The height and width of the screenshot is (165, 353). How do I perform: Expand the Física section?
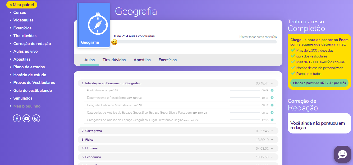pos(272,140)
